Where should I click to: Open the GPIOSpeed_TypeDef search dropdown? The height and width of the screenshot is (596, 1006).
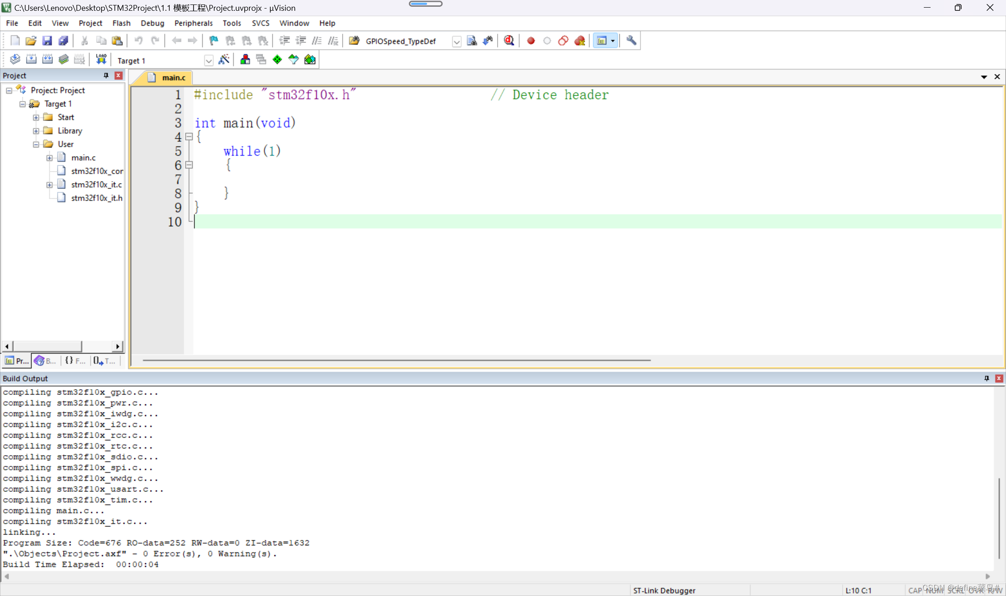pyautogui.click(x=456, y=41)
